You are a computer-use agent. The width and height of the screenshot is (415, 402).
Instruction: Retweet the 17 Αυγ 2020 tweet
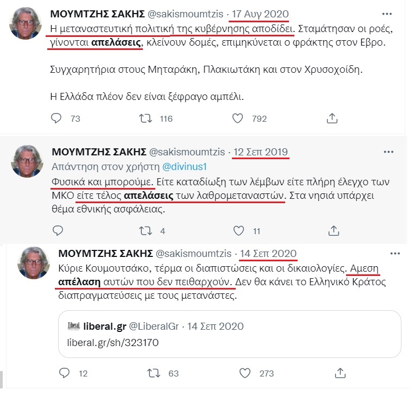[x=146, y=118]
